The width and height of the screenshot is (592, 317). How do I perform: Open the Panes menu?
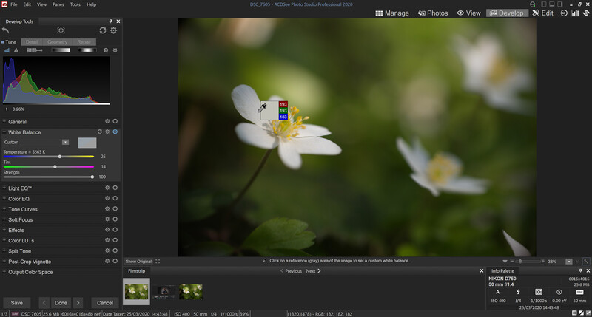[58, 4]
